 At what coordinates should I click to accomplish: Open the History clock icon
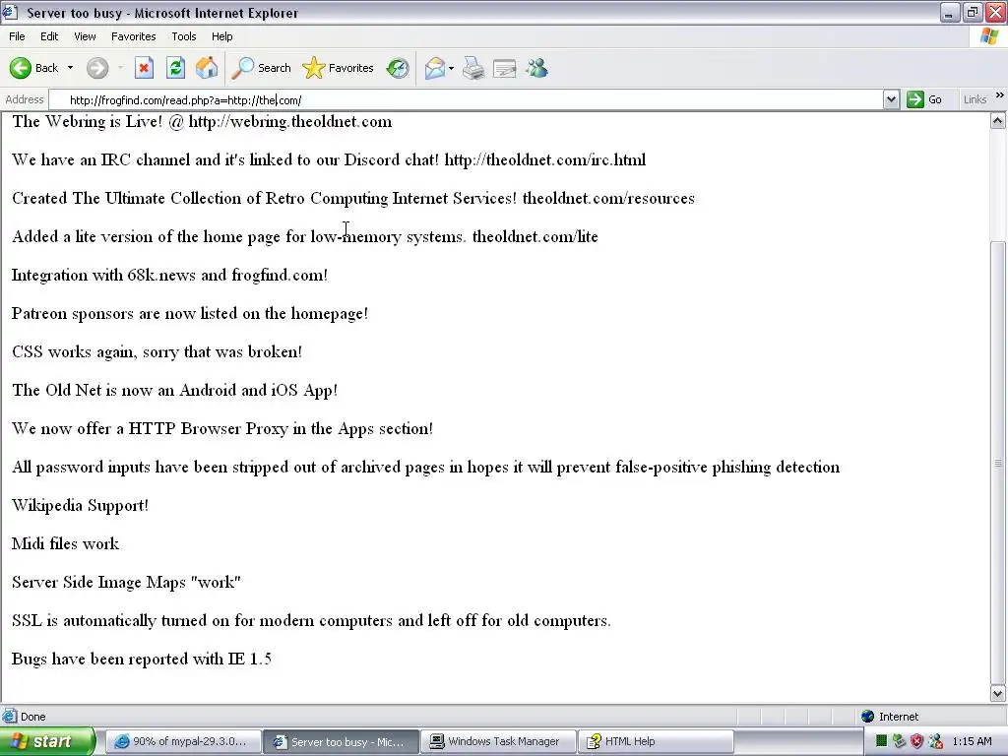pos(398,68)
